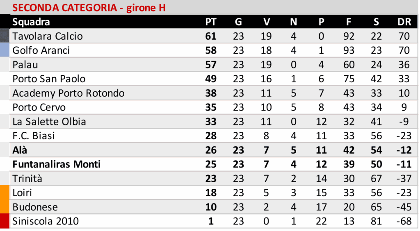The width and height of the screenshot is (420, 231).
Task: Click the red marker beside Siniscola 2010
Action: (x=5, y=221)
